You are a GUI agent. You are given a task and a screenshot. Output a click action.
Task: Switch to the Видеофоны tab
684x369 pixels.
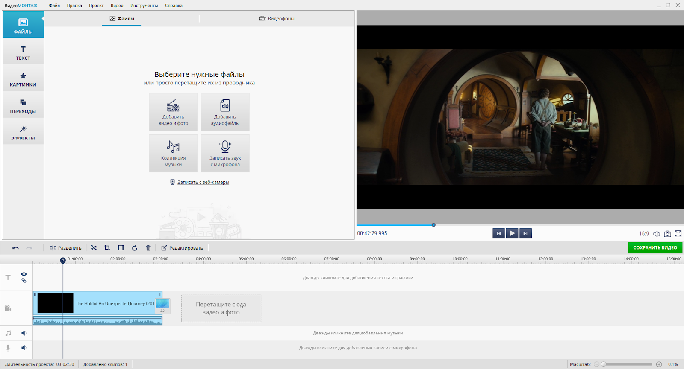point(277,19)
